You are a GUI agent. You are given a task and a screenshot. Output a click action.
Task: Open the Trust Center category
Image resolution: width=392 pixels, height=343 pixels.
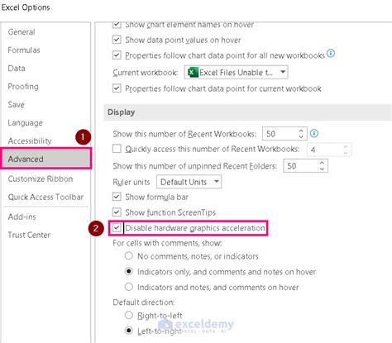(29, 235)
